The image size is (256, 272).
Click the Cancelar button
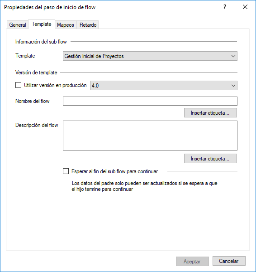[229, 261]
